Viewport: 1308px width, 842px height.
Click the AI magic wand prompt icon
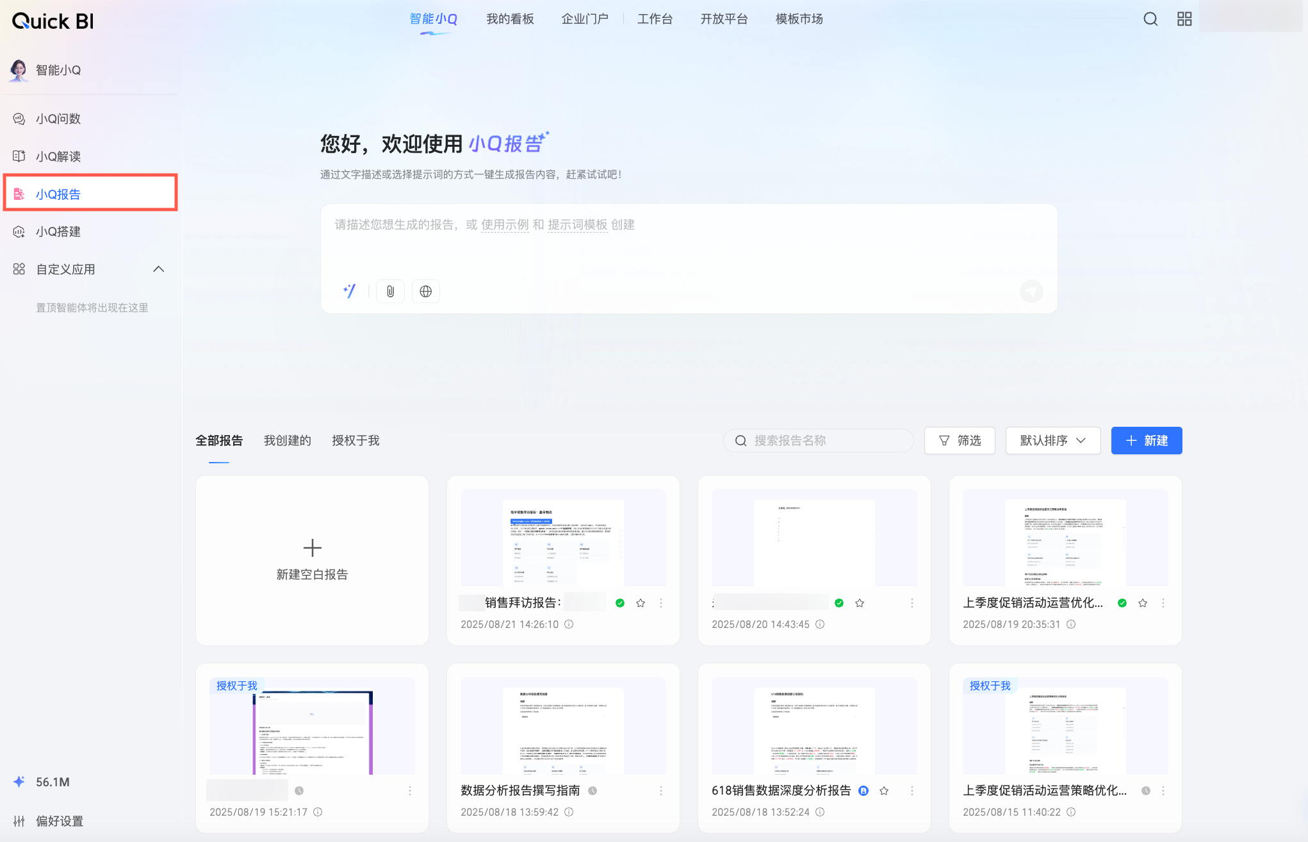[x=350, y=291]
